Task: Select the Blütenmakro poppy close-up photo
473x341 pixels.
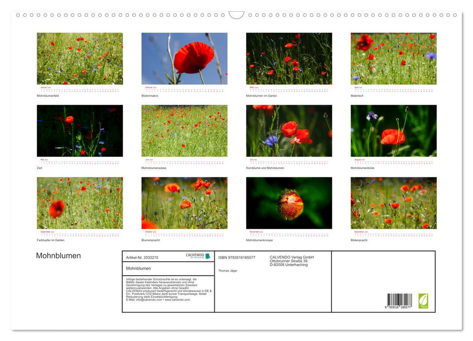Action: [x=184, y=58]
